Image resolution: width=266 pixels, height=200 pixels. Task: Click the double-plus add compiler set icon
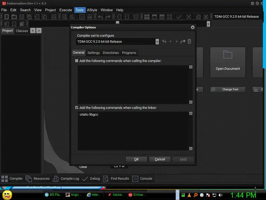[164, 41]
